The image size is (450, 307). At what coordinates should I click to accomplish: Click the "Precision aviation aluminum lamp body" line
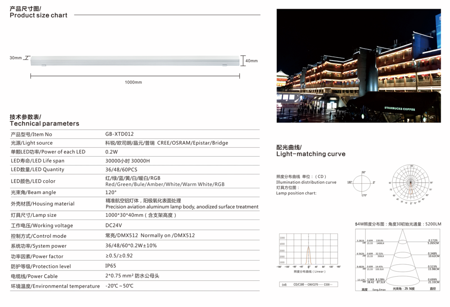182,207
